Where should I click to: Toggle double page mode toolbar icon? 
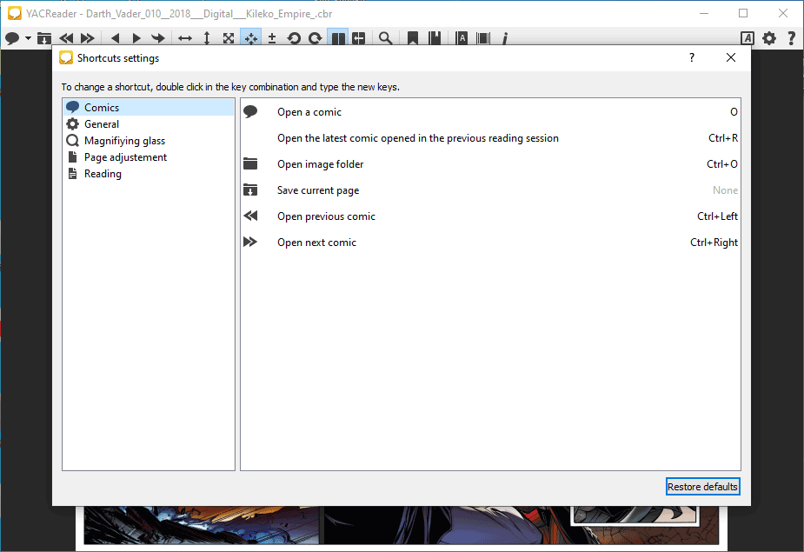(x=338, y=38)
